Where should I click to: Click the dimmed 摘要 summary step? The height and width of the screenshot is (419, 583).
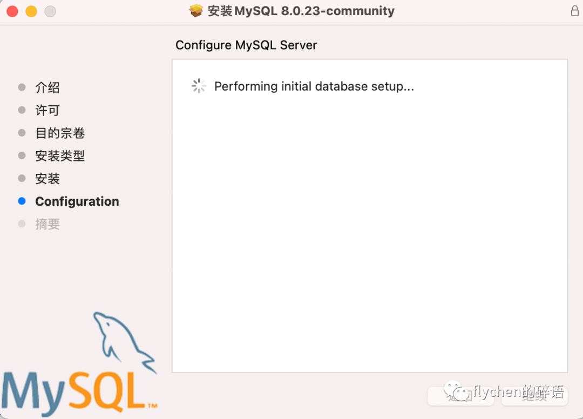48,224
